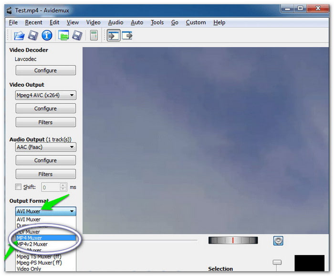Click Configure under Video Decoder
This screenshot has width=334, height=276.
coord(46,70)
